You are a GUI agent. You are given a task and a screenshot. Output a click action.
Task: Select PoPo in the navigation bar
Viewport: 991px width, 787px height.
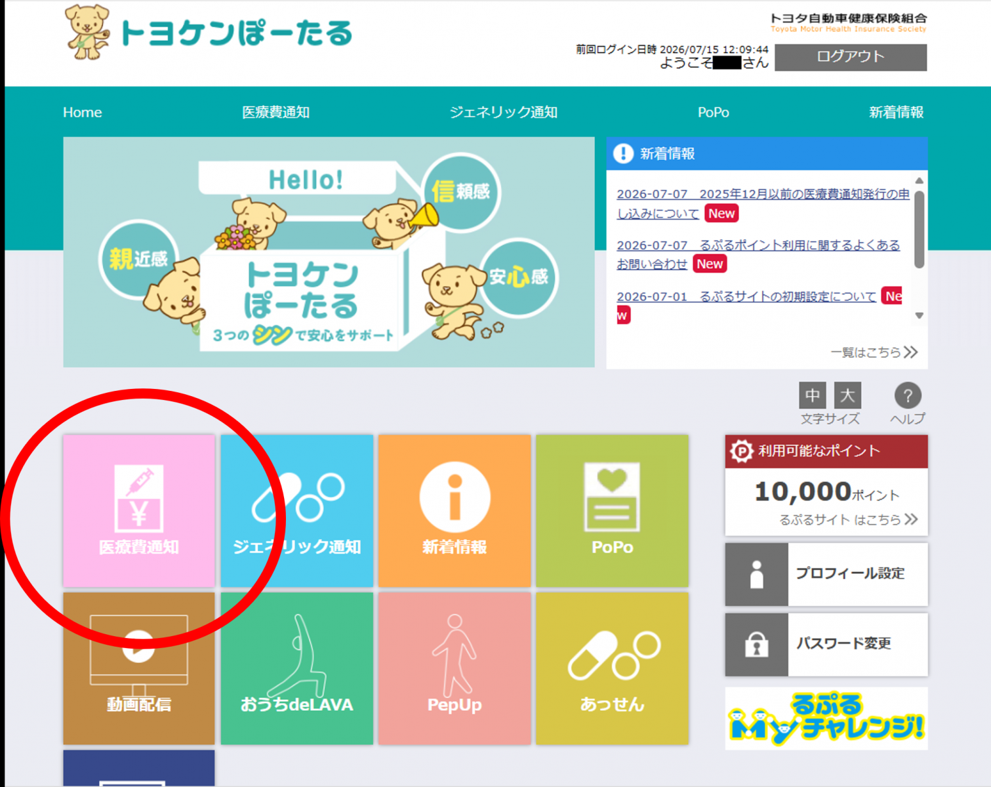point(714,112)
